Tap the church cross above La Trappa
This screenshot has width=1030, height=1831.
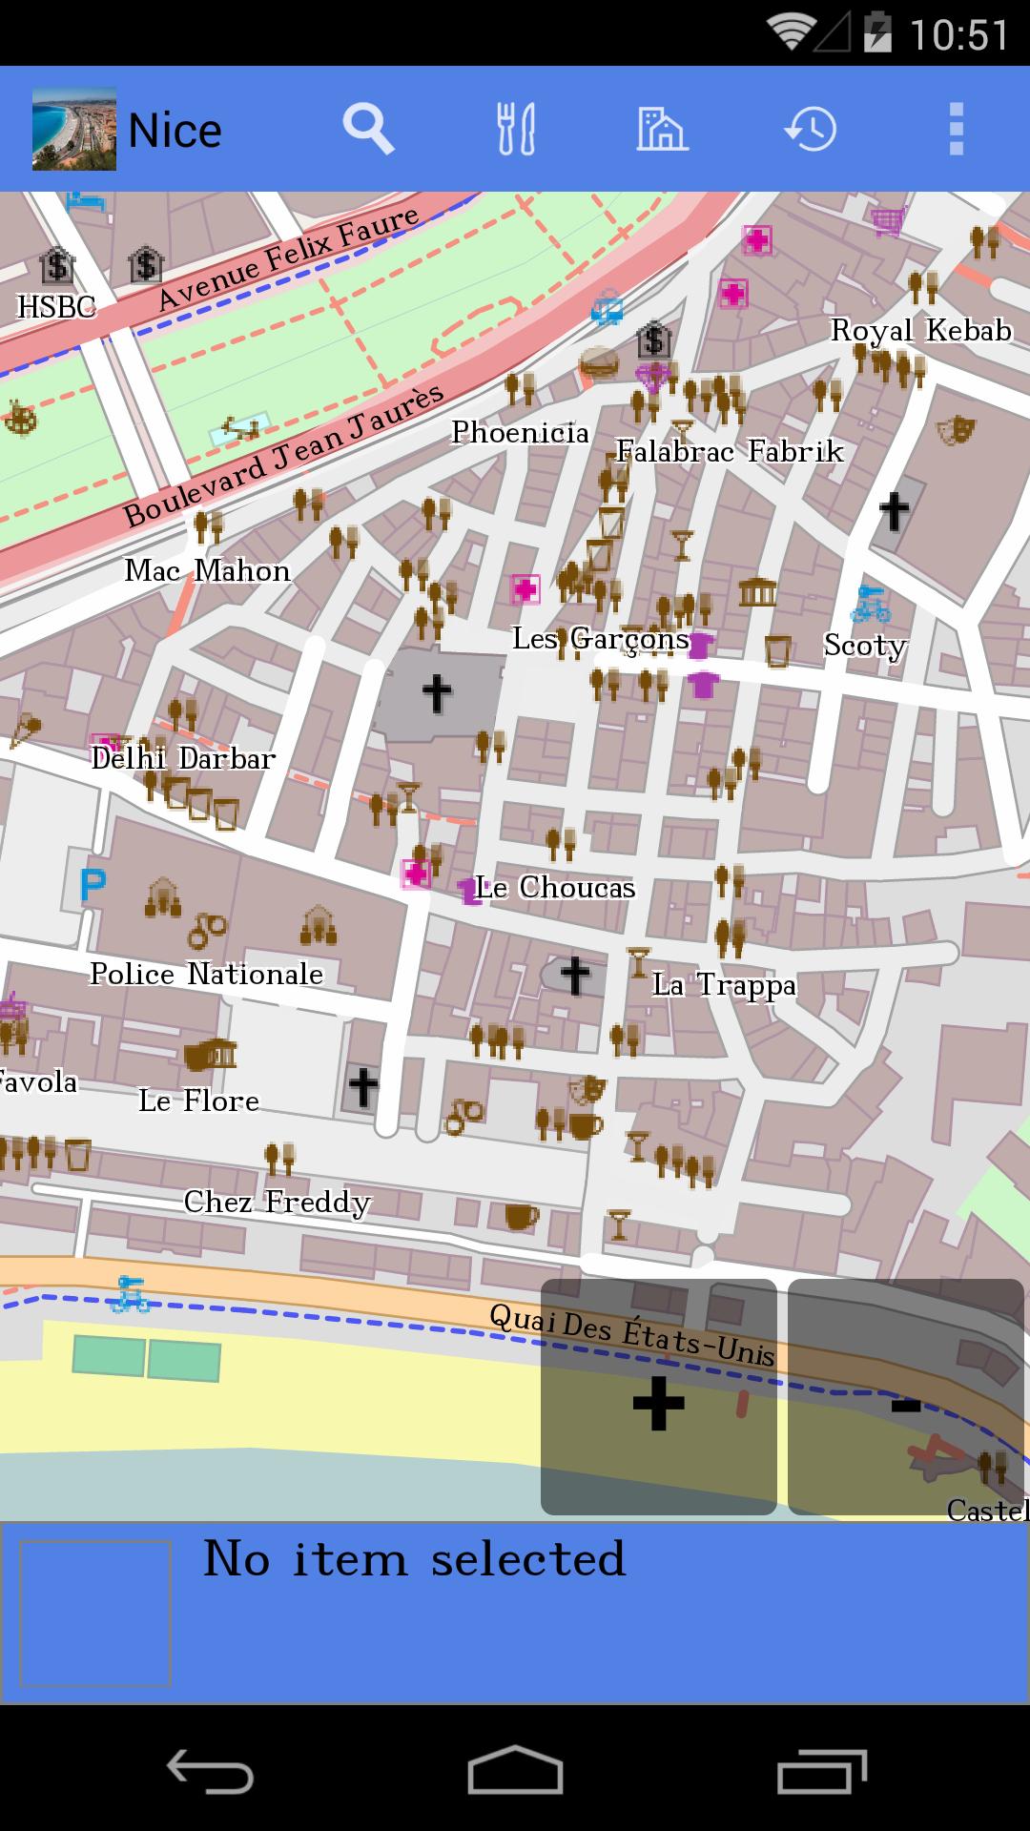(x=574, y=976)
